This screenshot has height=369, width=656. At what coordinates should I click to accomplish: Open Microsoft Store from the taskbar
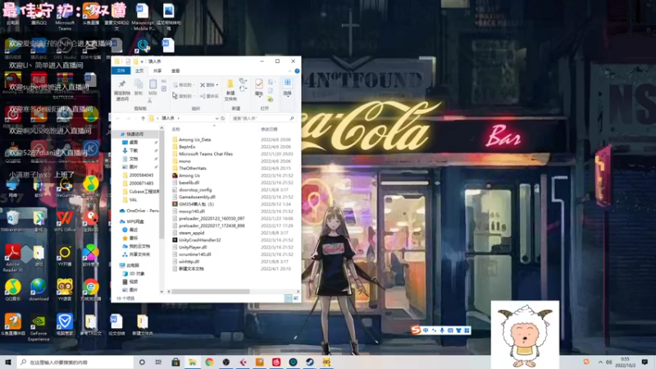coord(175,362)
